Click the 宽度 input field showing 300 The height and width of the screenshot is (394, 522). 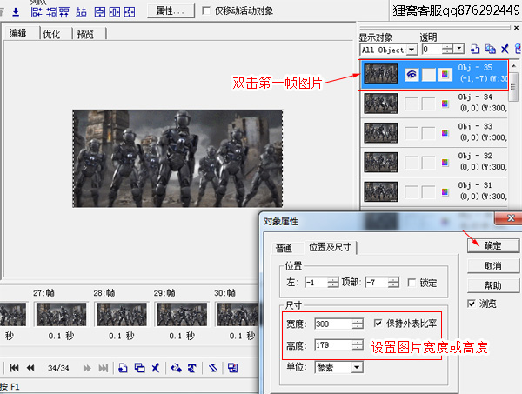333,324
